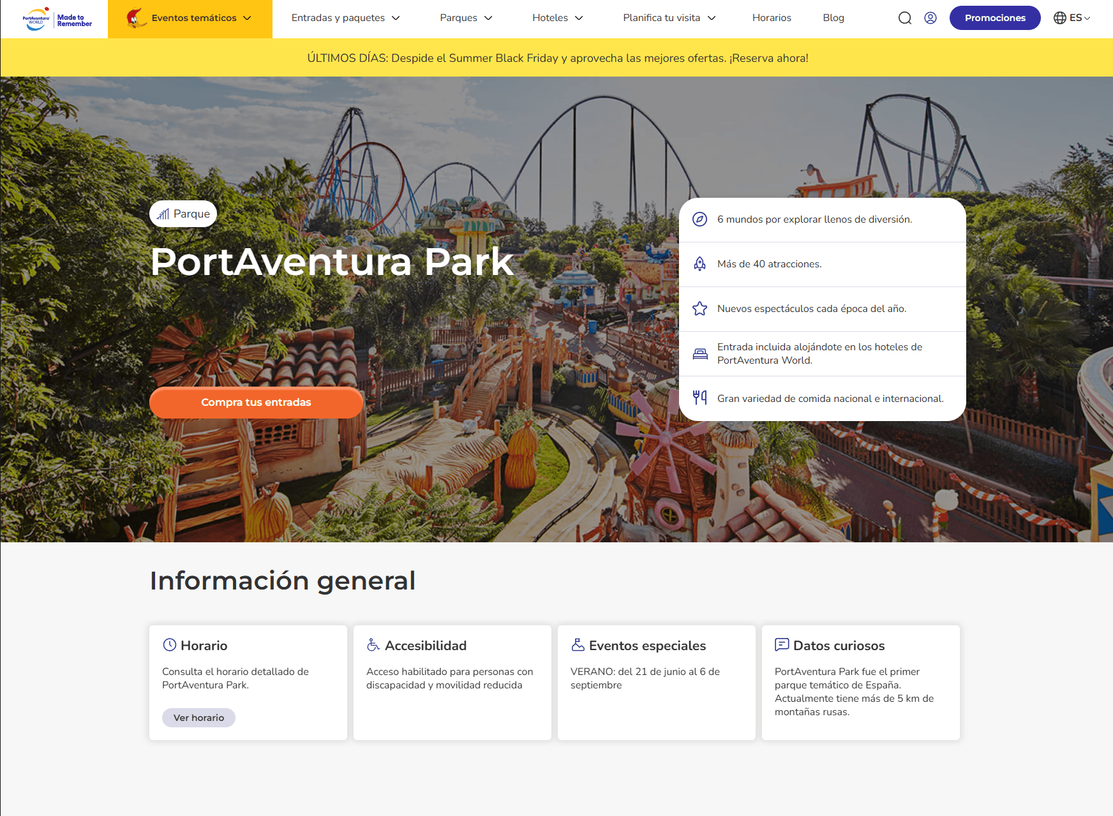Click the globe language icon

pyautogui.click(x=1060, y=18)
